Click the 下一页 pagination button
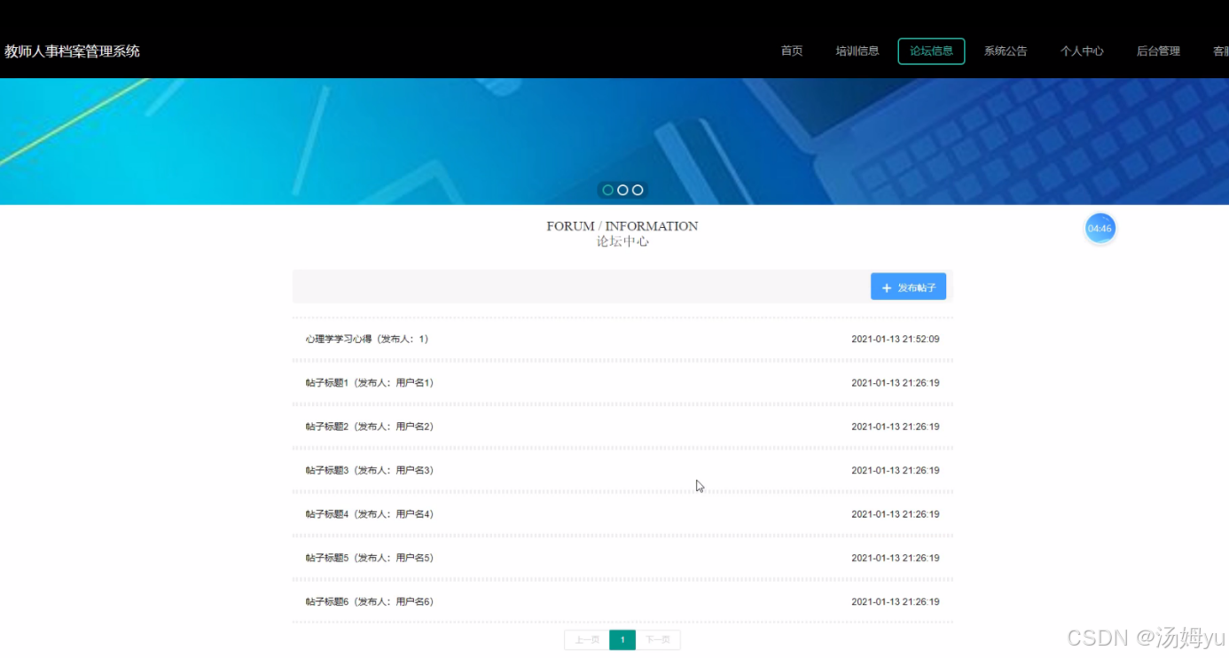This screenshot has height=658, width=1229. [x=658, y=640]
